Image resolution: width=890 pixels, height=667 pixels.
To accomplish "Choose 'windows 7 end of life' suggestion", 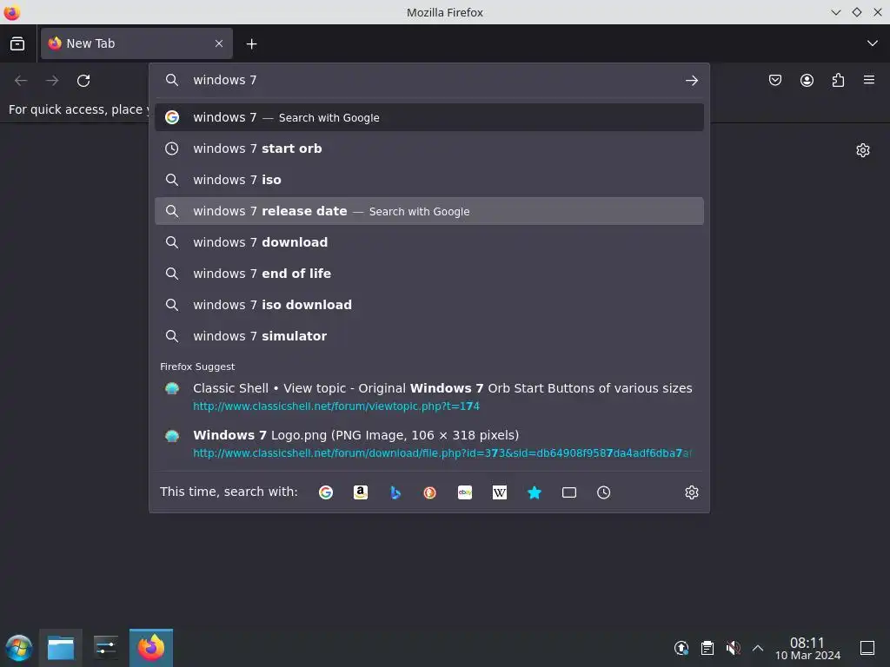I will (x=429, y=274).
